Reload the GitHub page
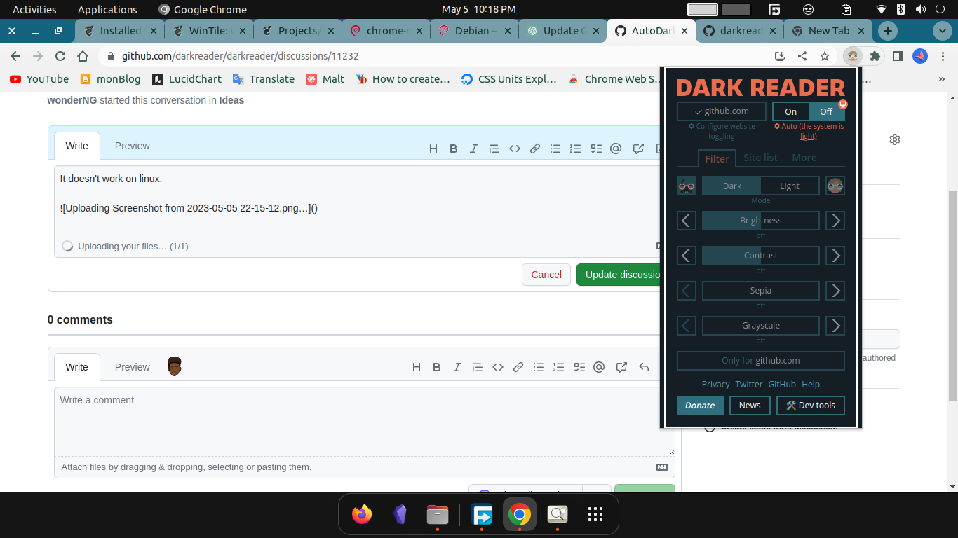This screenshot has height=538, width=958. pos(60,56)
